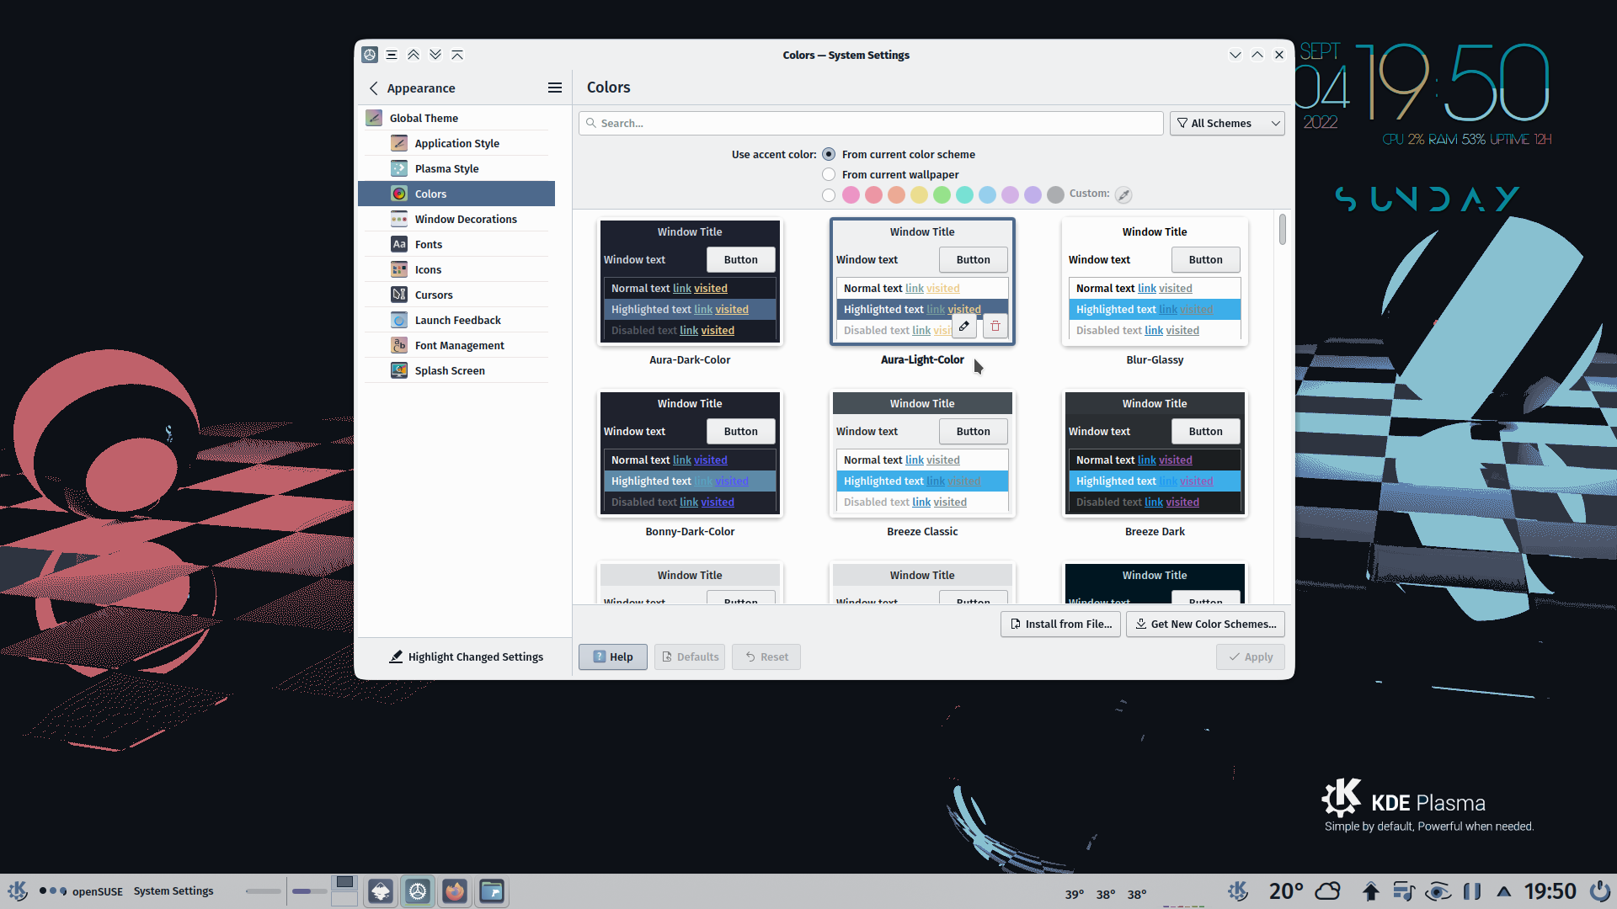
Task: Expand hidden system tray icons
Action: [x=1504, y=890]
